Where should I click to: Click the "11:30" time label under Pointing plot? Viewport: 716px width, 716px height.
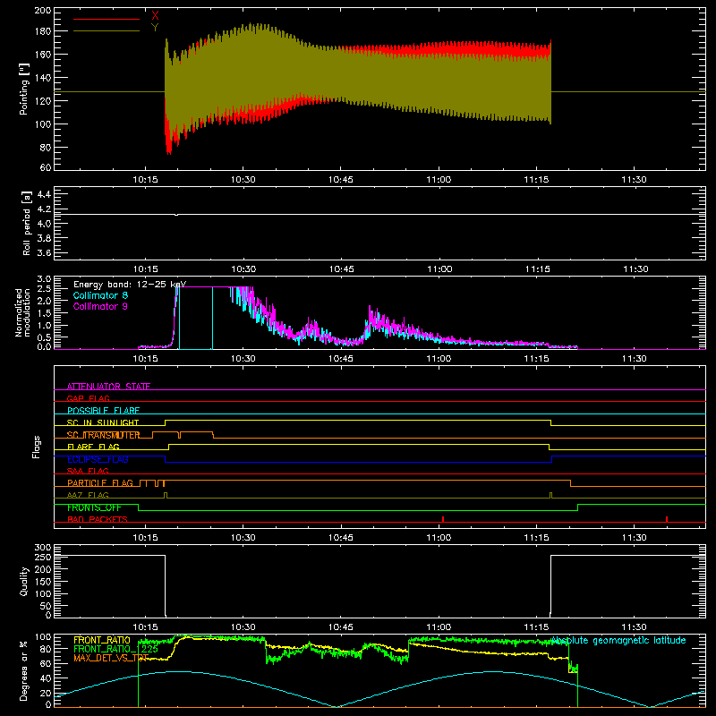[x=634, y=180]
